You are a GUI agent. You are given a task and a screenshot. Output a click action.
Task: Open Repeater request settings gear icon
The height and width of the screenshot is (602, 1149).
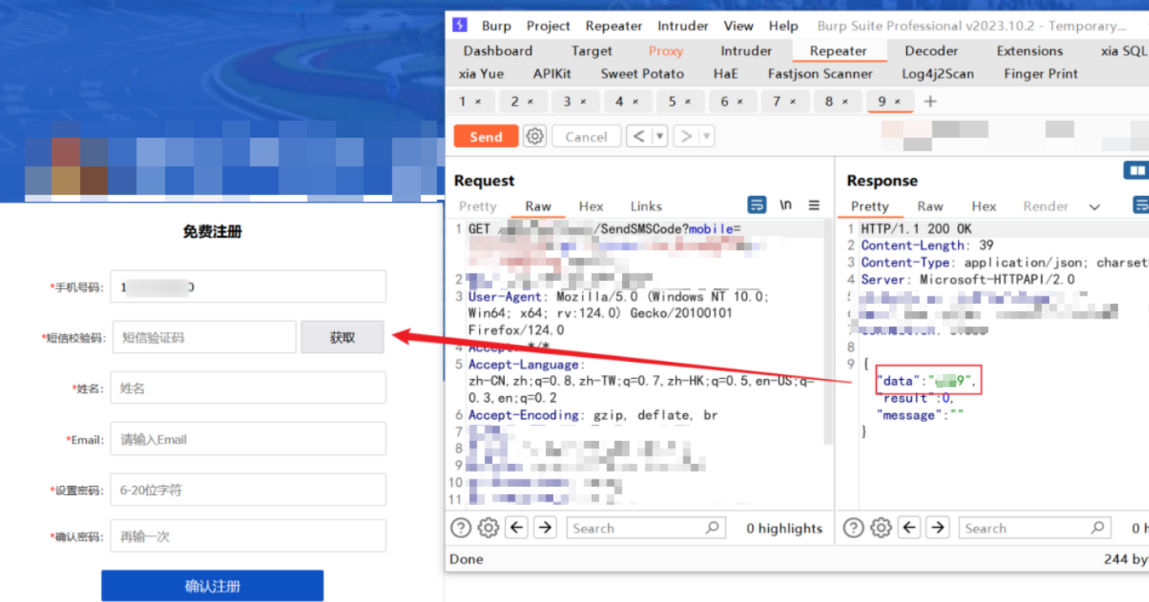pos(535,136)
